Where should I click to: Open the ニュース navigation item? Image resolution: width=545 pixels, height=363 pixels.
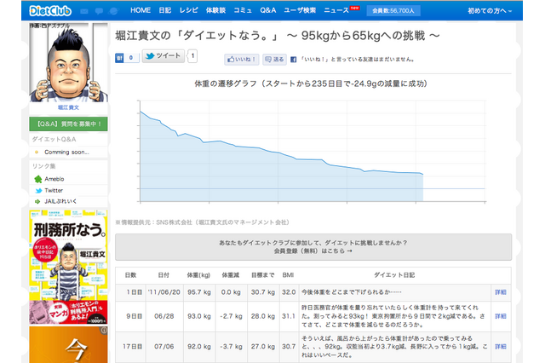[338, 10]
